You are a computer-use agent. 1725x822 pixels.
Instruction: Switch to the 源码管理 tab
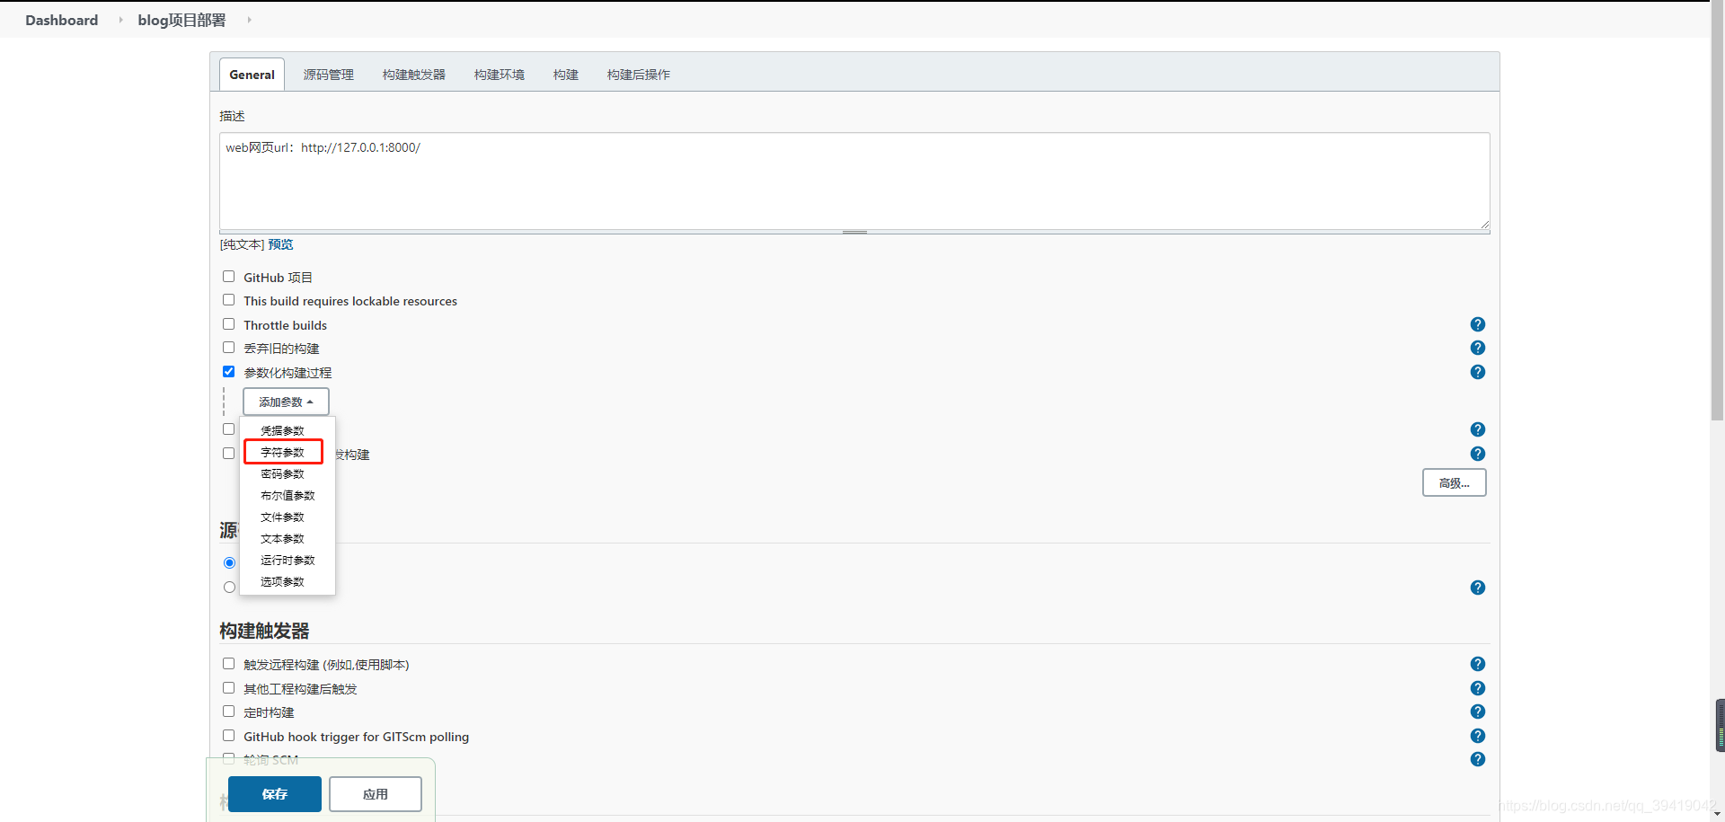pos(328,75)
